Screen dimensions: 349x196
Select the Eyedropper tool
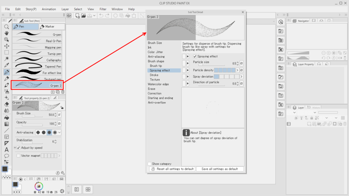[7, 65]
